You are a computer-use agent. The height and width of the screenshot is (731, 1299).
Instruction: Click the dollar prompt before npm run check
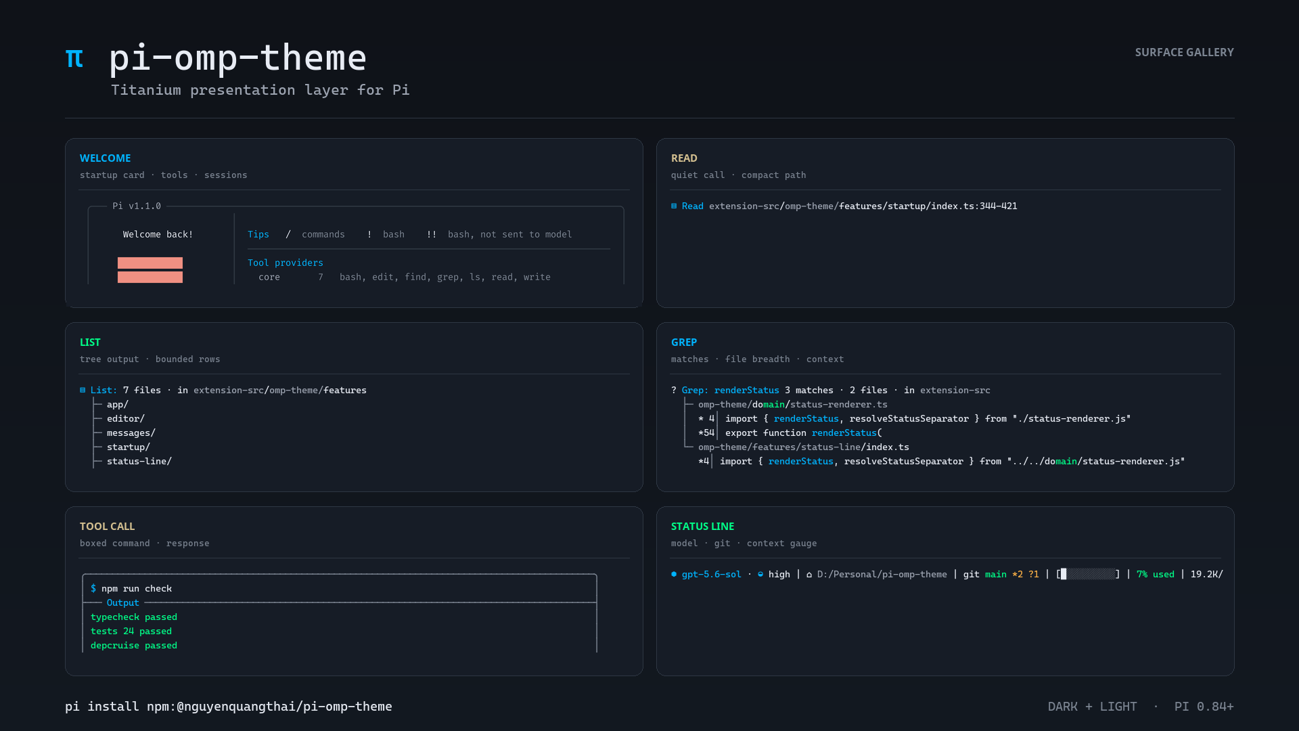coord(93,589)
